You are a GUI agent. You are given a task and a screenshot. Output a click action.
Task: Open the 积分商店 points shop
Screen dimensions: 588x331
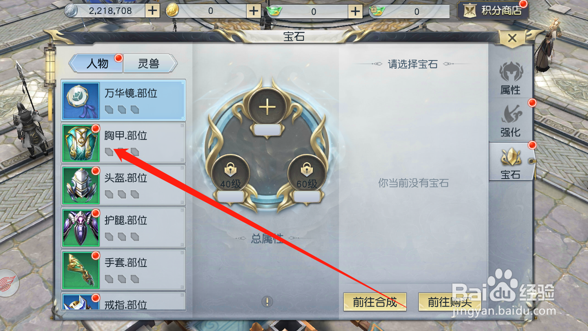pos(493,10)
